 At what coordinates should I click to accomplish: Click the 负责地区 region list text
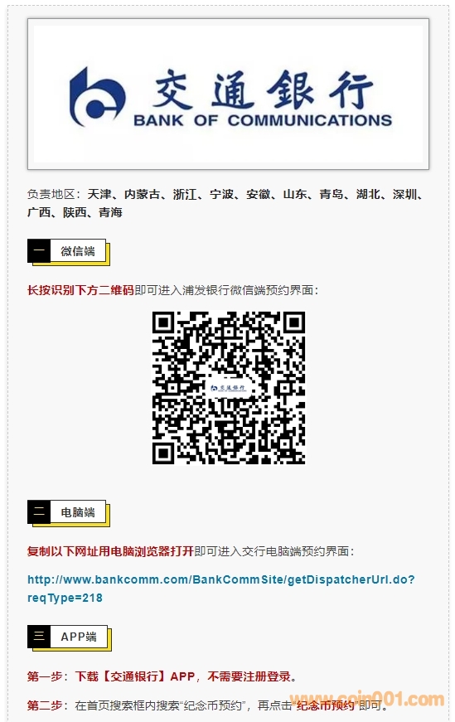225,203
